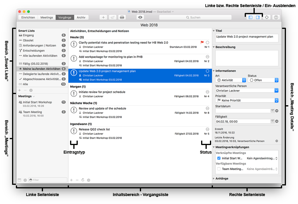Select Abgeschlossene Aktivitäten list
The image size is (298, 204).
[42, 79]
